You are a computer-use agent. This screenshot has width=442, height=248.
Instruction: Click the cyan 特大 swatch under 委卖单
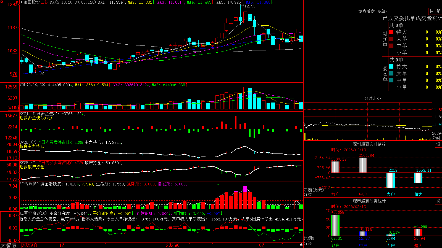(x=391, y=66)
